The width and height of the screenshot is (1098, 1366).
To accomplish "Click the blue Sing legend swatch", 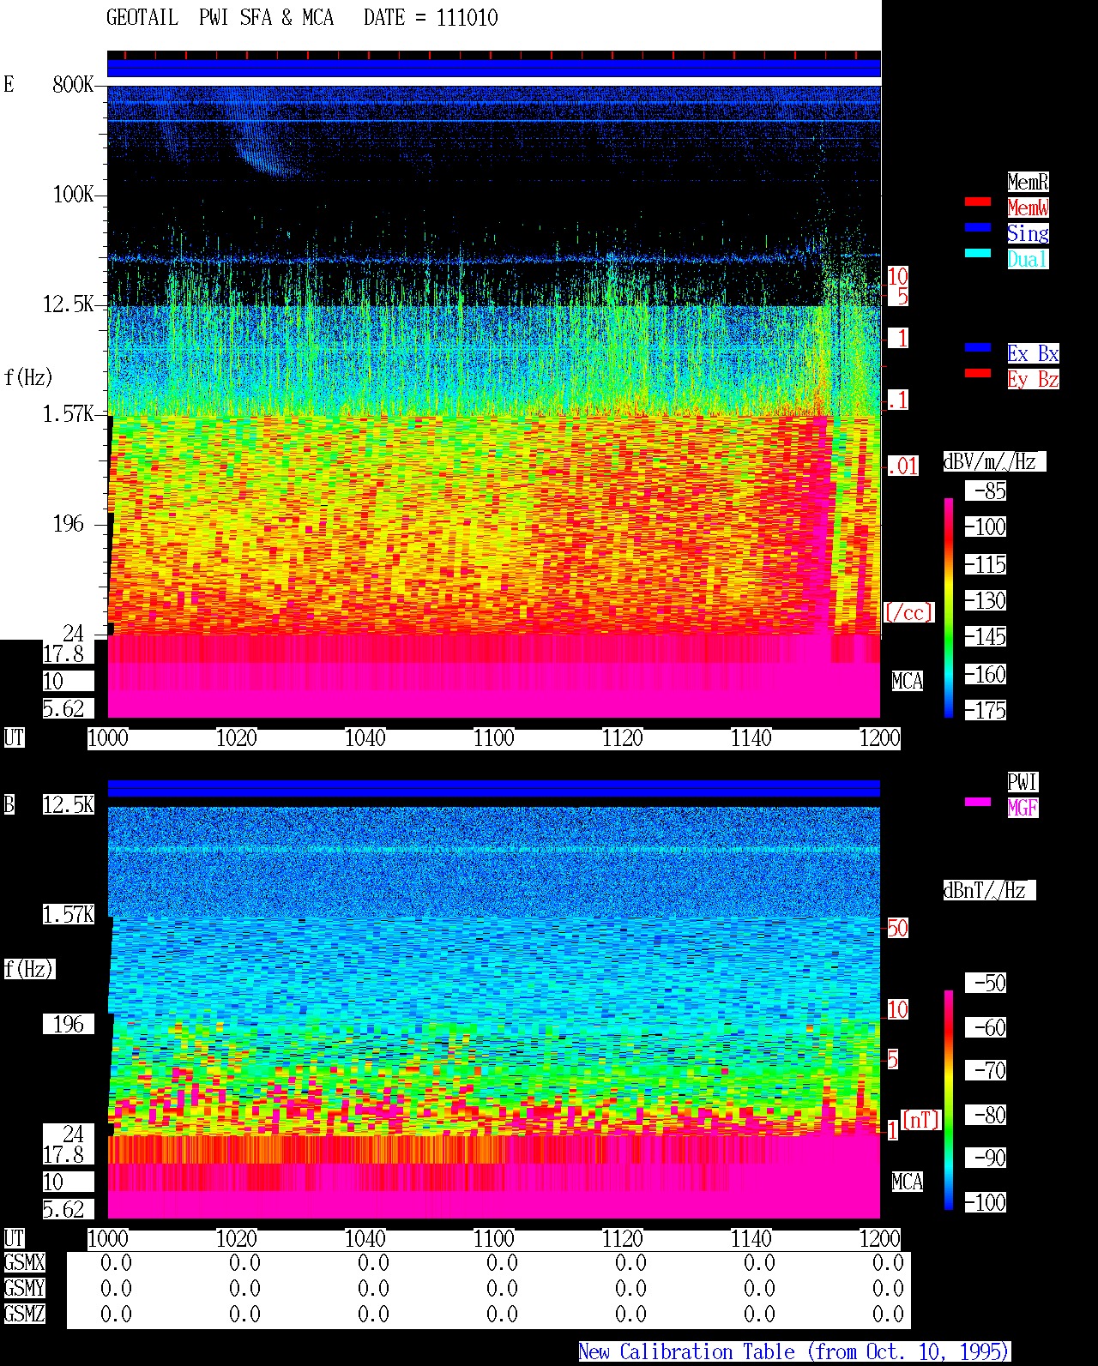I will tap(978, 227).
